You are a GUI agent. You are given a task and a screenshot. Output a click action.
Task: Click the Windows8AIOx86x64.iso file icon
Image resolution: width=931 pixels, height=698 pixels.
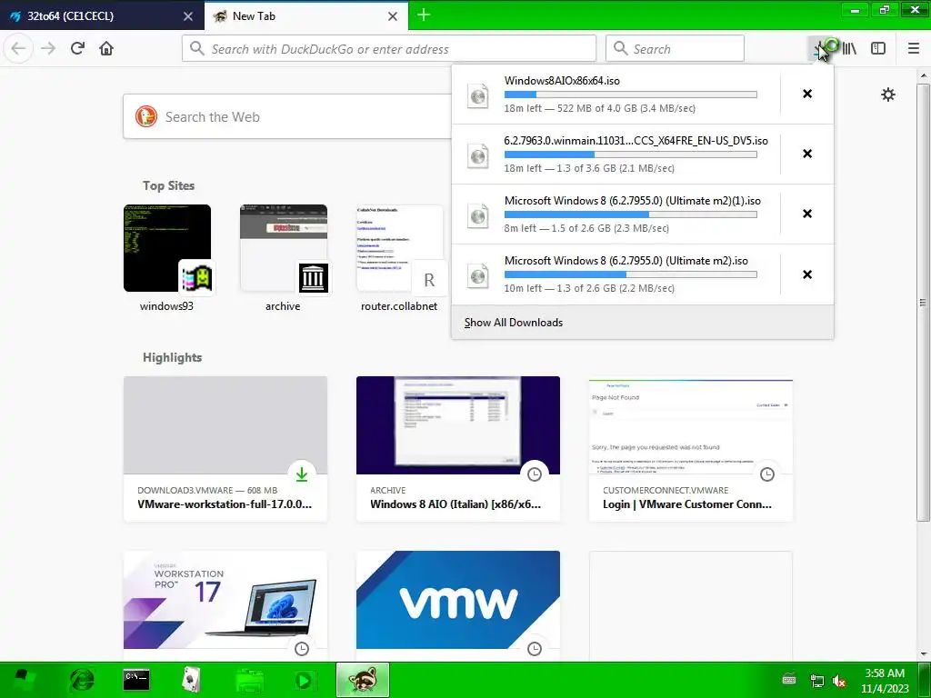(x=478, y=95)
